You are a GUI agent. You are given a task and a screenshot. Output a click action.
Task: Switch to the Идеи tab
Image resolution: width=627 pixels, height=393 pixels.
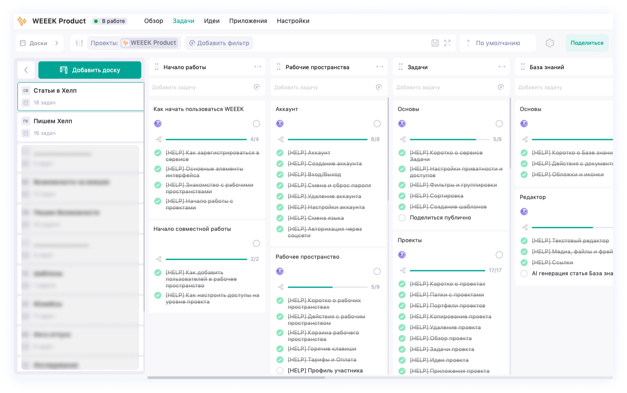click(212, 21)
